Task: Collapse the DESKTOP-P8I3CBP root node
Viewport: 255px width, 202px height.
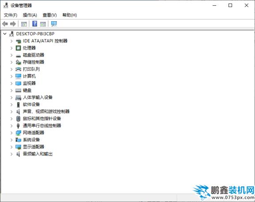Action: [x=5, y=34]
